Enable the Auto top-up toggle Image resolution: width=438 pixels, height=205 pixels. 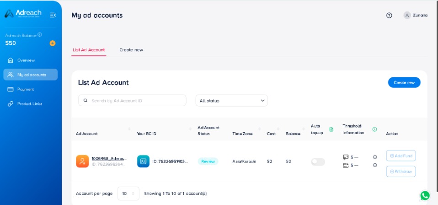pyautogui.click(x=318, y=162)
